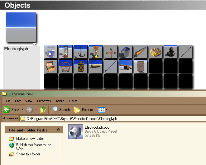Select the compass rose object preset
Image resolution: width=206 pixels, height=165 pixels.
click(x=111, y=52)
